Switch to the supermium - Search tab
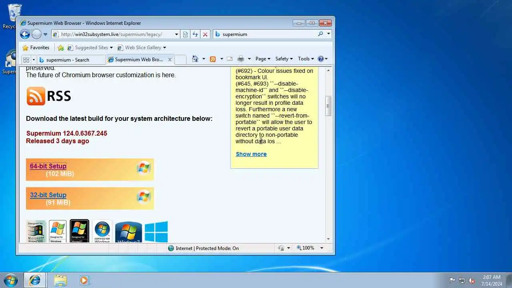 coord(71,60)
